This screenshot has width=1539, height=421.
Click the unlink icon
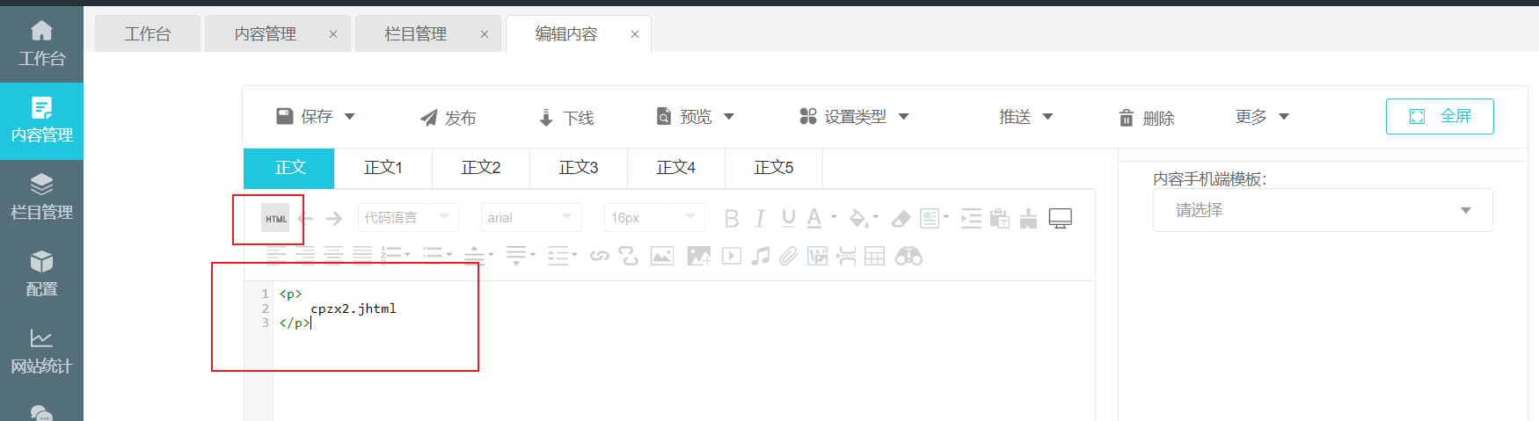[628, 256]
